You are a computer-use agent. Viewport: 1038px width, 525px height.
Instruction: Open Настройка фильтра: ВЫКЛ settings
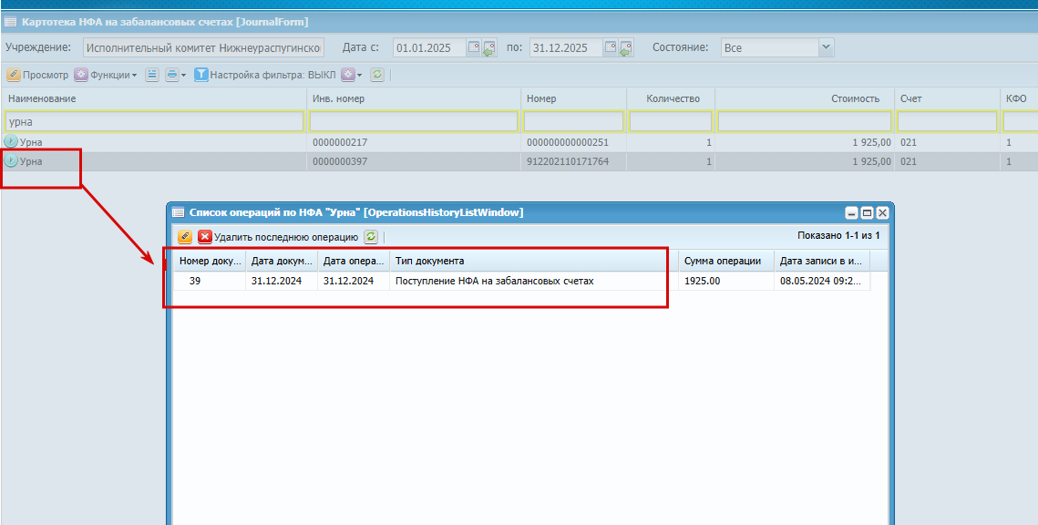(272, 75)
